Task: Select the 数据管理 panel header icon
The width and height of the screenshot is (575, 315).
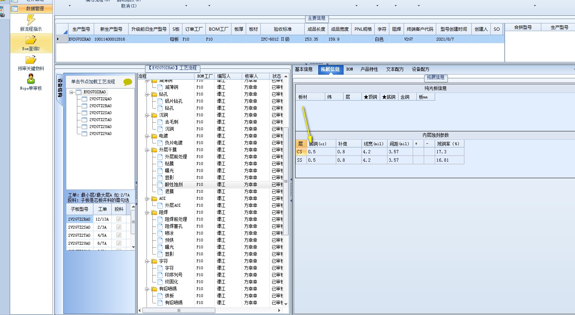Action: 15,8
